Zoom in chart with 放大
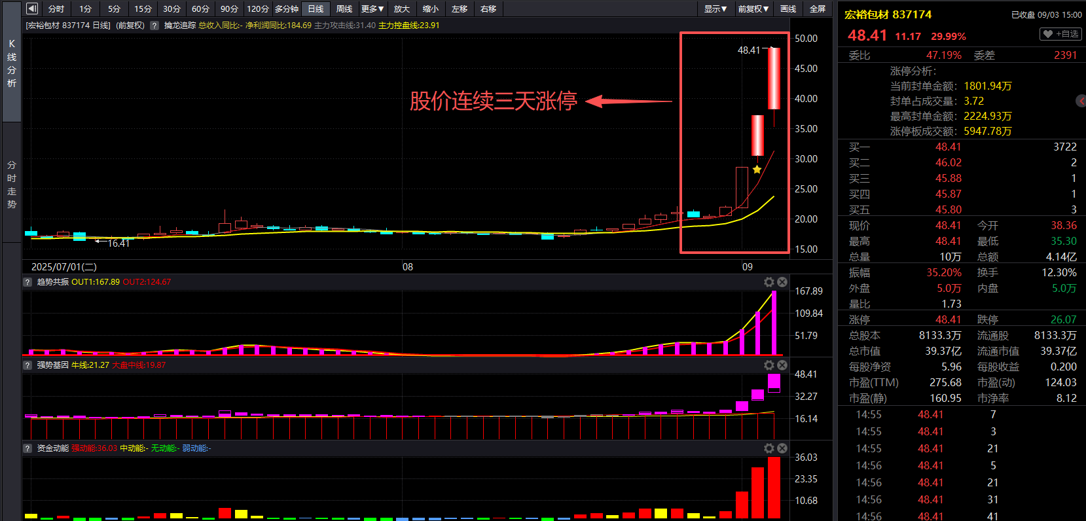Viewport: 1086px width, 521px height. (402, 9)
